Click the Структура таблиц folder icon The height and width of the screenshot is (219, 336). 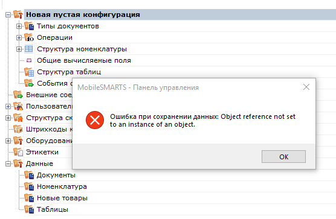29,72
